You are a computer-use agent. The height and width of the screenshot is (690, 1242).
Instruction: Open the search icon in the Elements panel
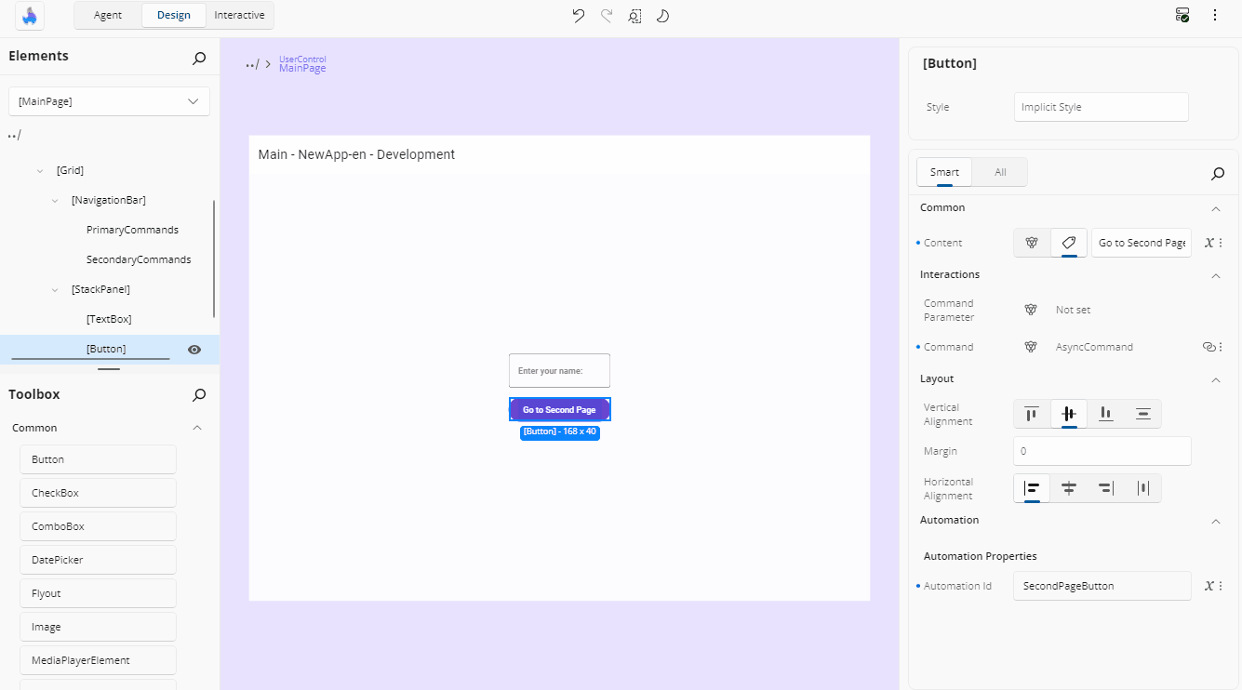pyautogui.click(x=198, y=58)
